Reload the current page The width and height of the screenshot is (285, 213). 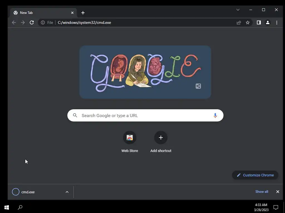(x=32, y=22)
